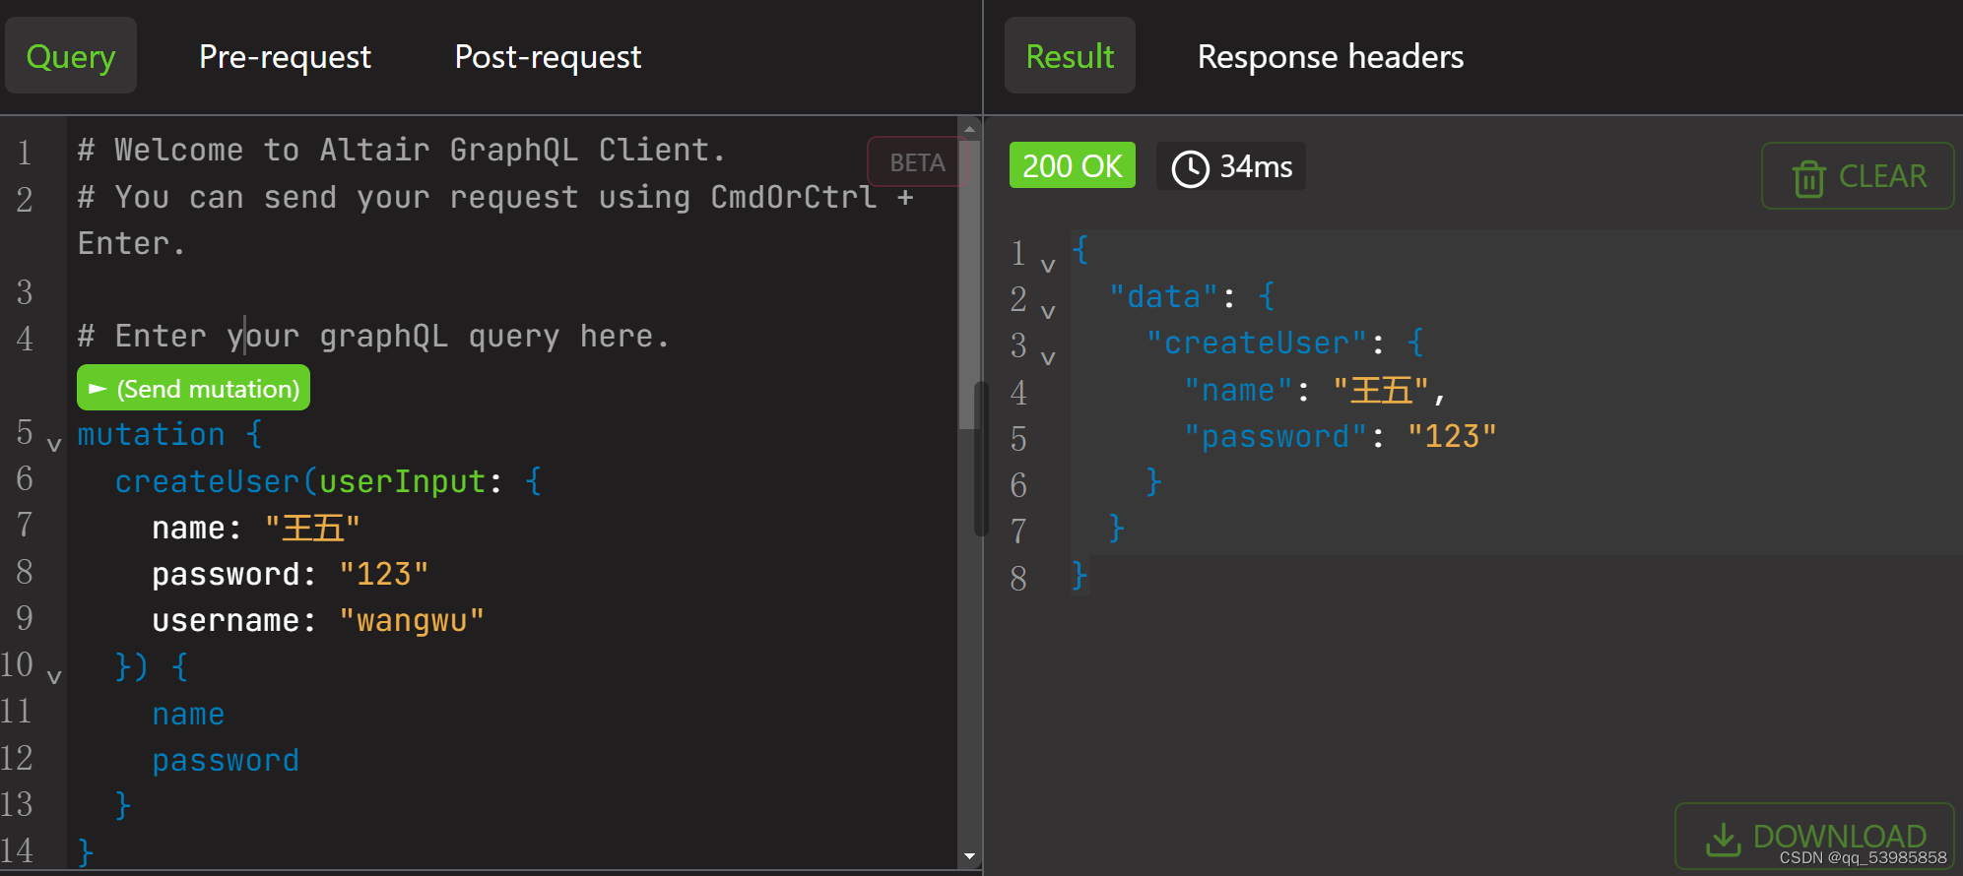The width and height of the screenshot is (1963, 876).
Task: Open the Pre-request tab
Action: coord(285,56)
